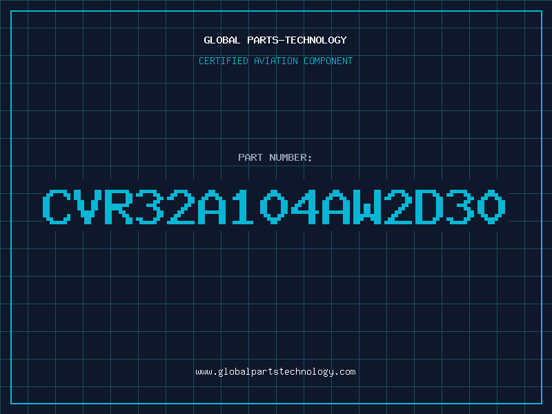This screenshot has width=552, height=414.
Task: Select the CERTIFIED AVIATION COMPONENT subtitle
Action: tap(275, 61)
